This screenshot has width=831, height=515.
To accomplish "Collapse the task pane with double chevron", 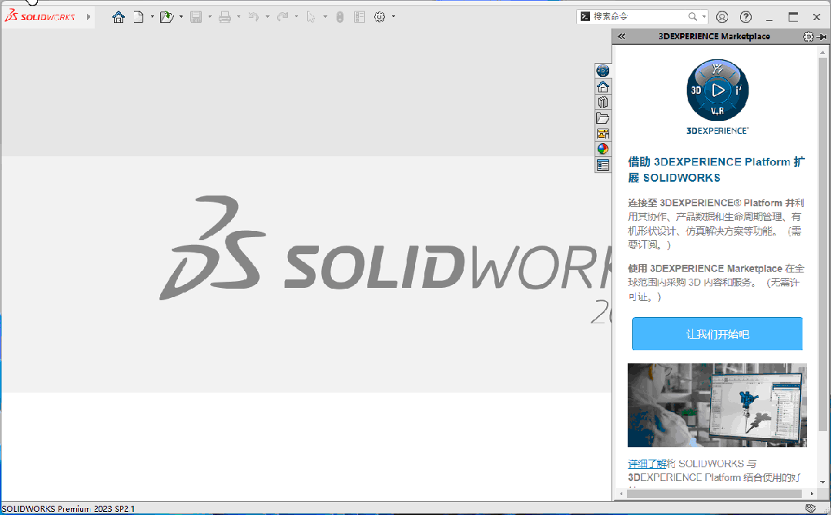I will coord(622,36).
